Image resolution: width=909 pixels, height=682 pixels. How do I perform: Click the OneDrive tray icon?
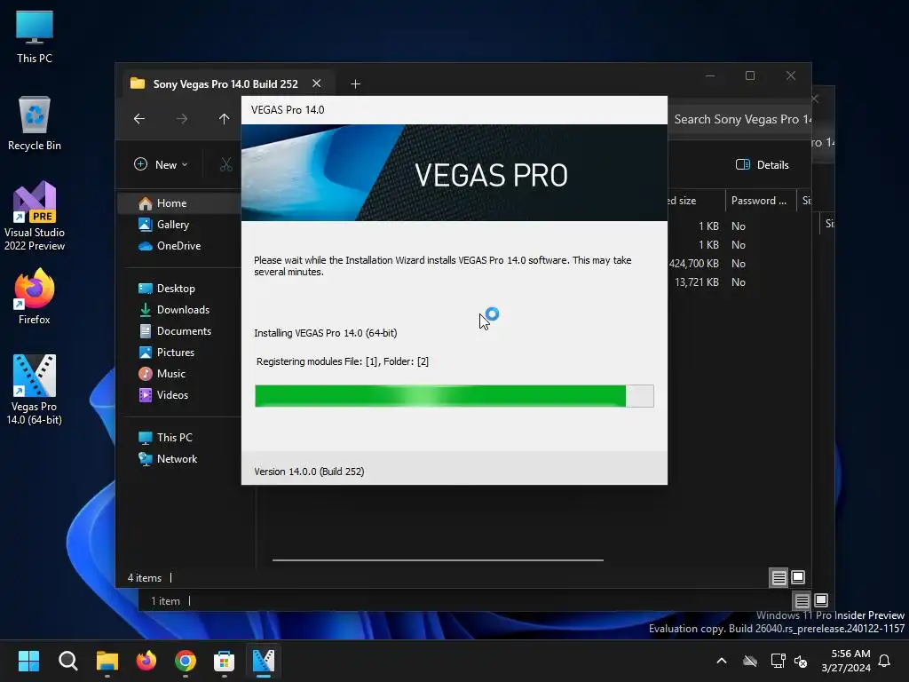(750, 661)
